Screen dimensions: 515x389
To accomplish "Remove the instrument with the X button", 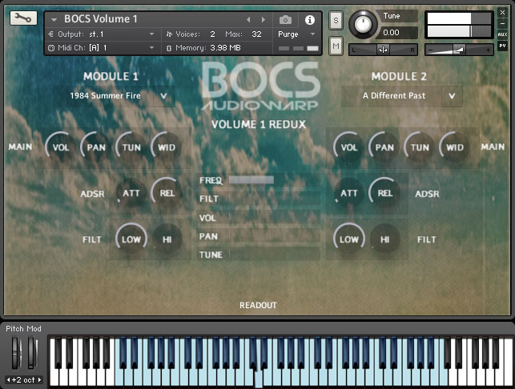I will 502,13.
